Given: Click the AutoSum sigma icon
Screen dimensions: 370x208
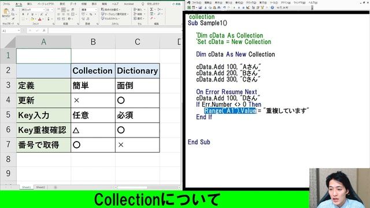Looking at the screenshot, I should (x=151, y=9).
